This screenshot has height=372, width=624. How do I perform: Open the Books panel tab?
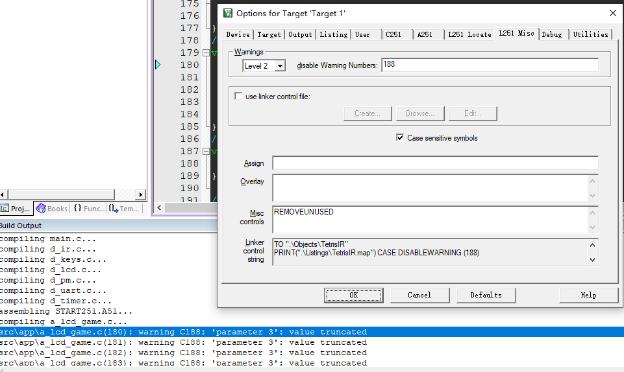pos(52,209)
